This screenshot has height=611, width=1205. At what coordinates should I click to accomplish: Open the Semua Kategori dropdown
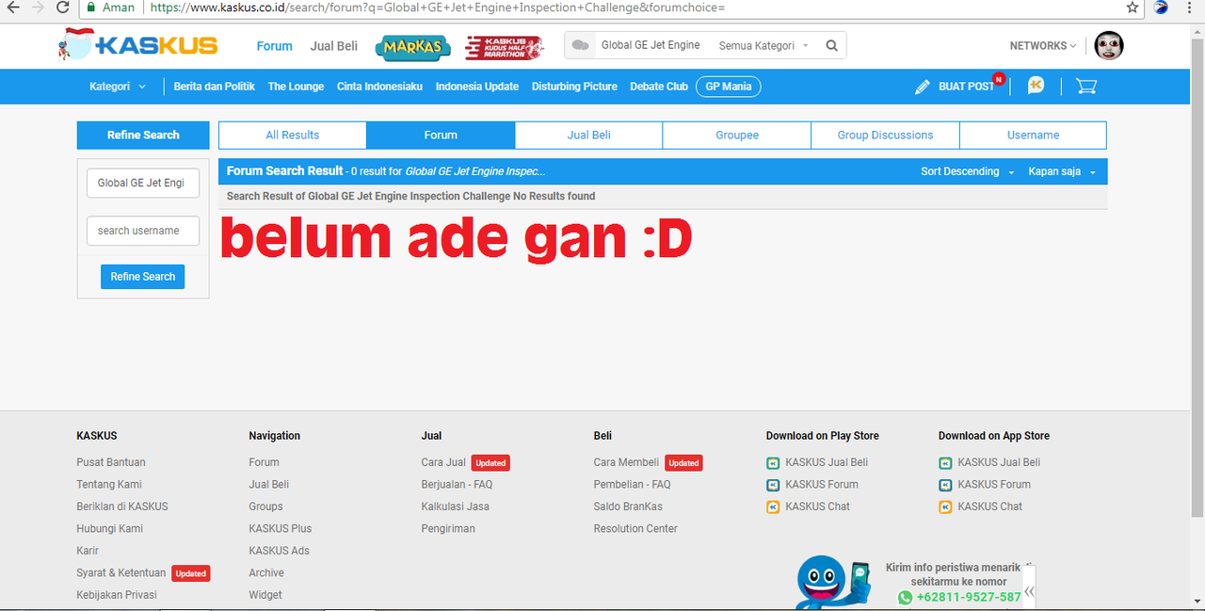point(763,45)
